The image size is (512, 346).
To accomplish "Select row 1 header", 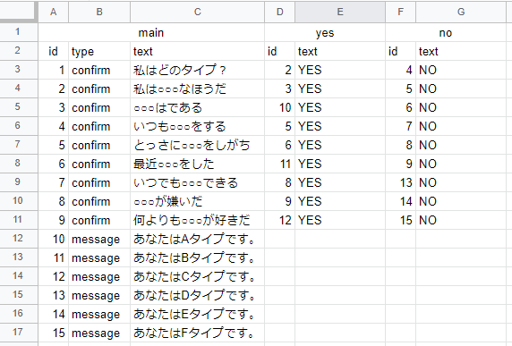I will (x=19, y=32).
